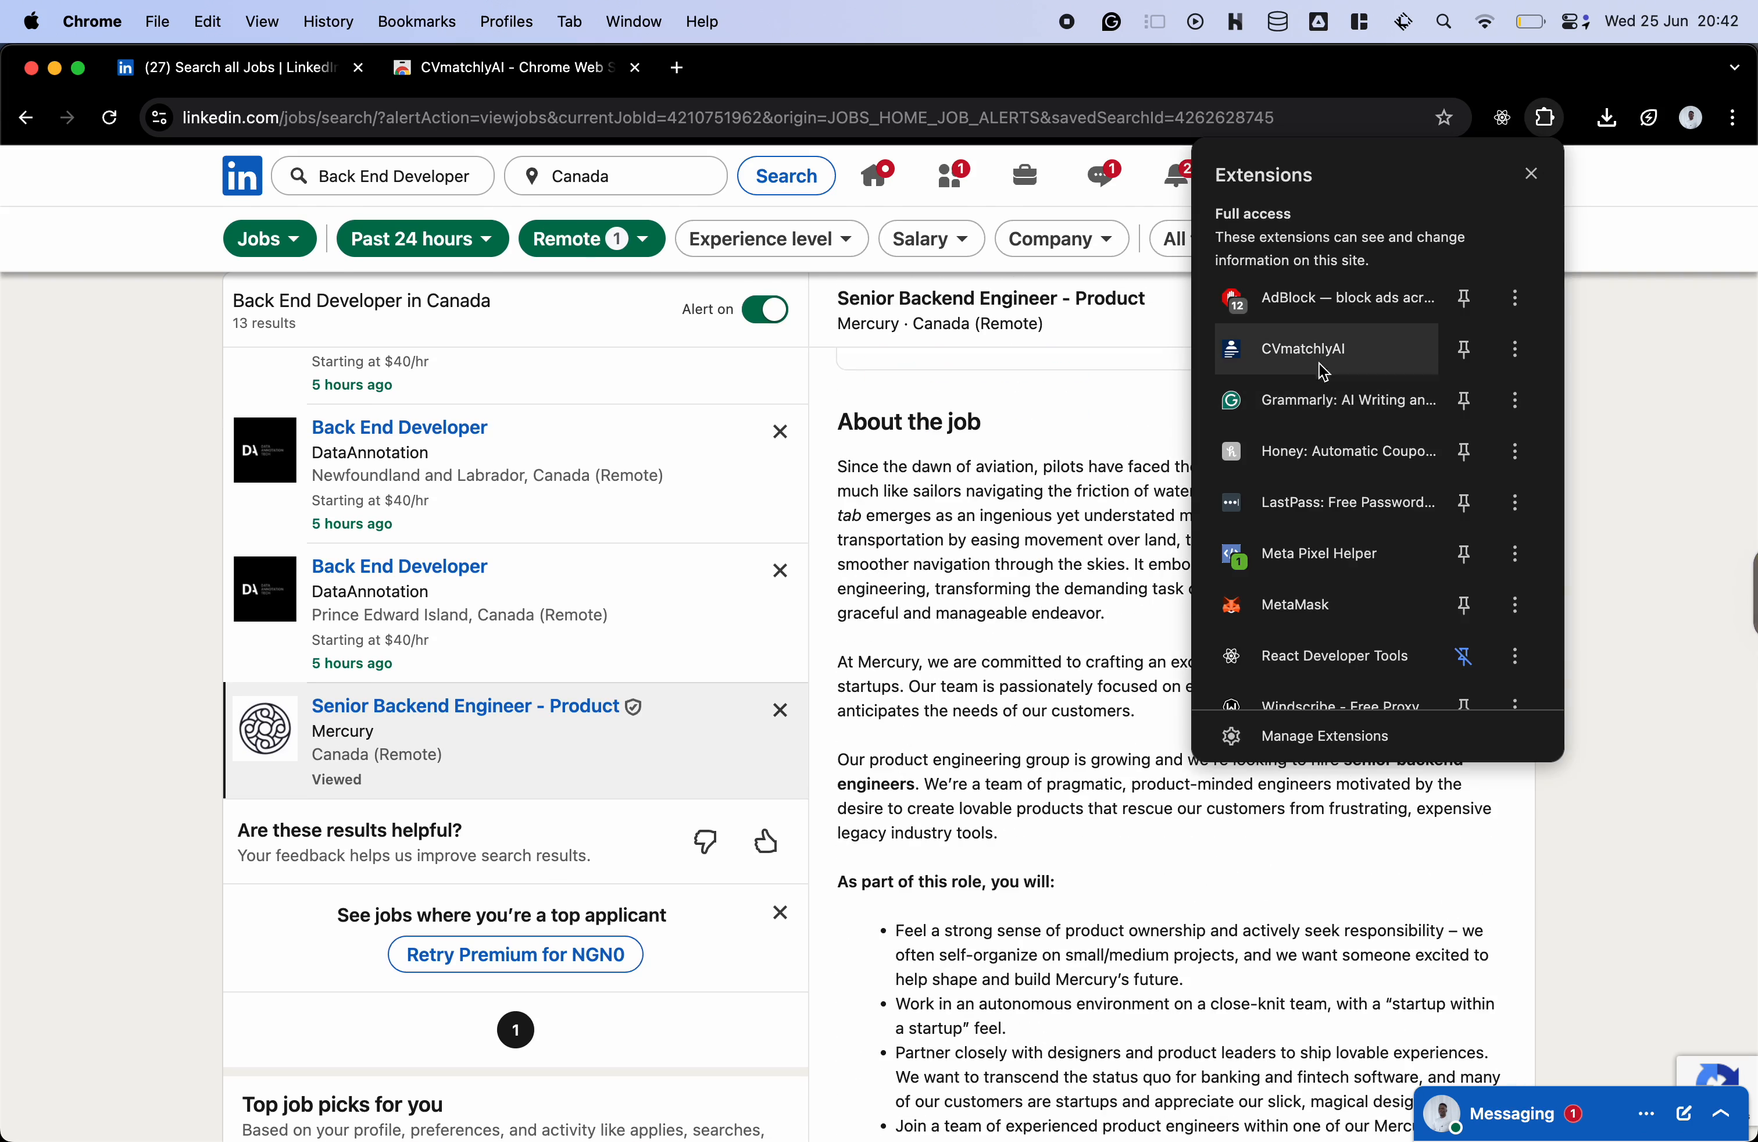Click Back End Developer search field
Screen dimensions: 1758x1142
[x=393, y=176]
